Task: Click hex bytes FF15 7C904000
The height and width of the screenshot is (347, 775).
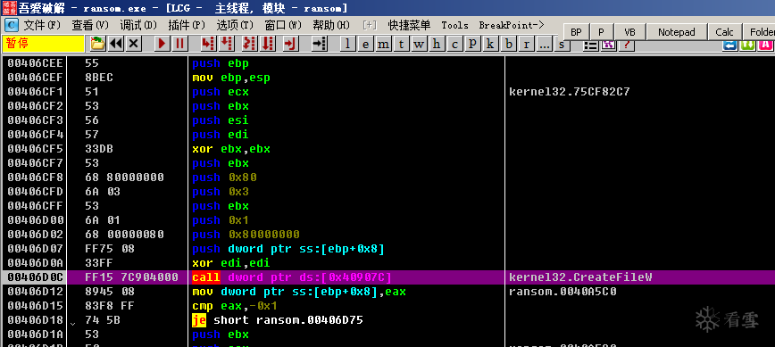Action: (x=131, y=277)
